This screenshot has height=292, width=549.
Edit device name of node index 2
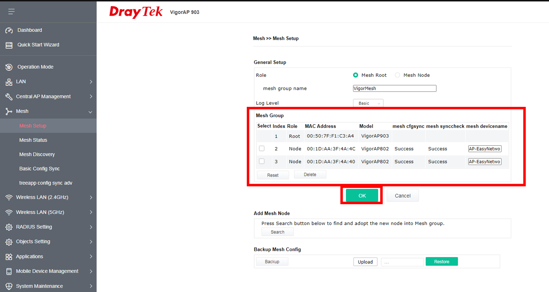click(x=485, y=149)
